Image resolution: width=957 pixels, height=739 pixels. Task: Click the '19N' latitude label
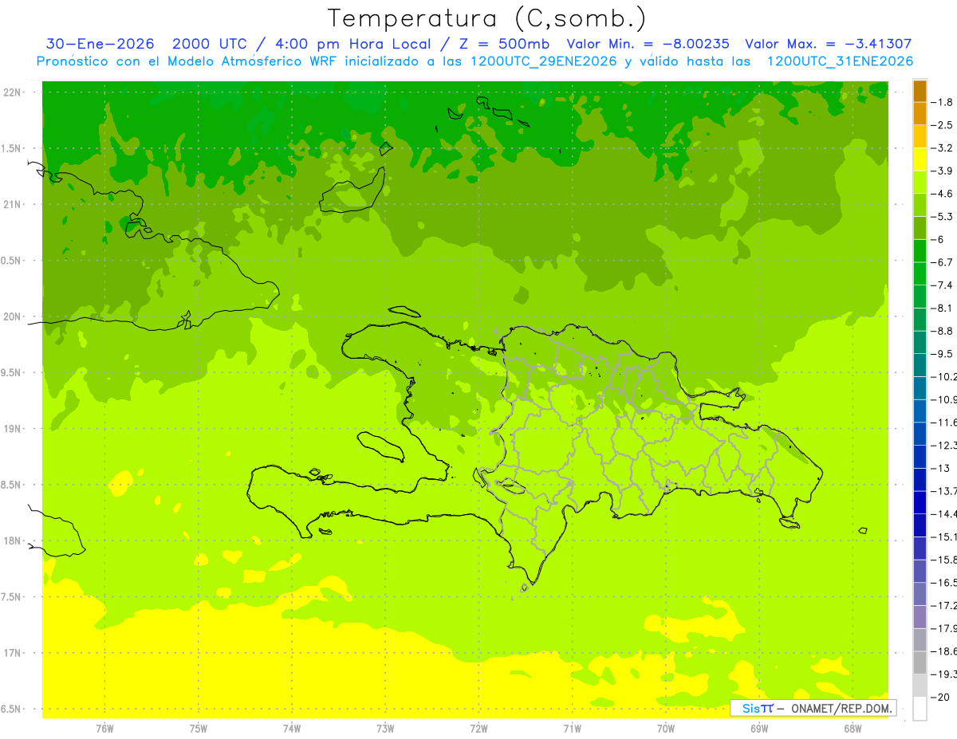click(12, 429)
